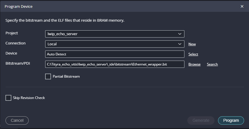Click the chevron arrow in the Connection field
This screenshot has width=249, height=129.
[180, 44]
